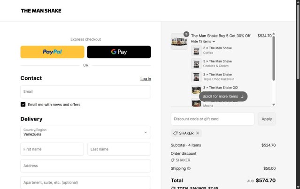This screenshot has width=300, height=189.
Task: Select Triple Choc Hazelnut thumbnail
Action: pyautogui.click(x=196, y=77)
